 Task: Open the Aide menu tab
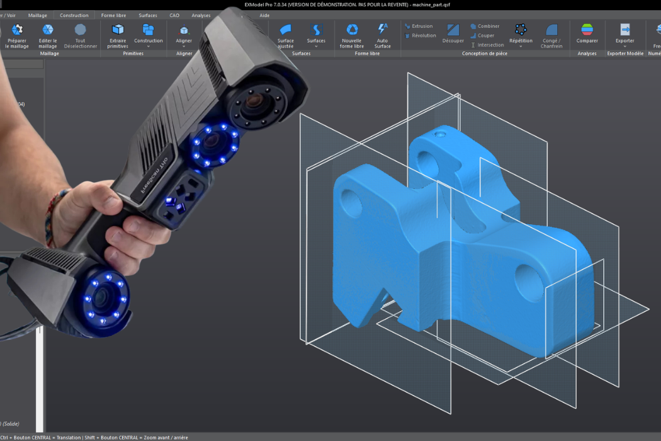click(264, 15)
